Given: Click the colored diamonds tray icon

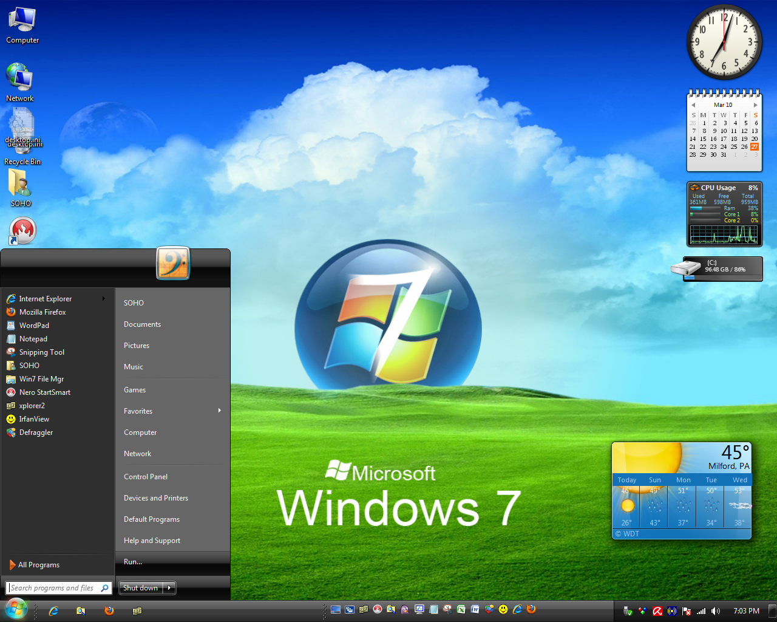Looking at the screenshot, I should [x=643, y=611].
